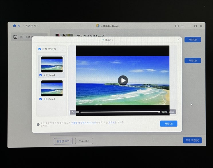This screenshot has width=213, height=168.
Task: Click the second 저장(2) button in main window
Action: [x=193, y=60]
